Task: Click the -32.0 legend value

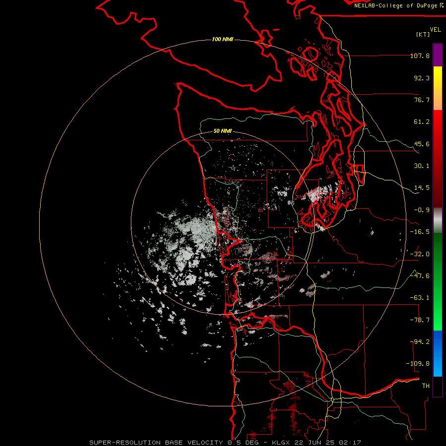Action: pos(420,254)
